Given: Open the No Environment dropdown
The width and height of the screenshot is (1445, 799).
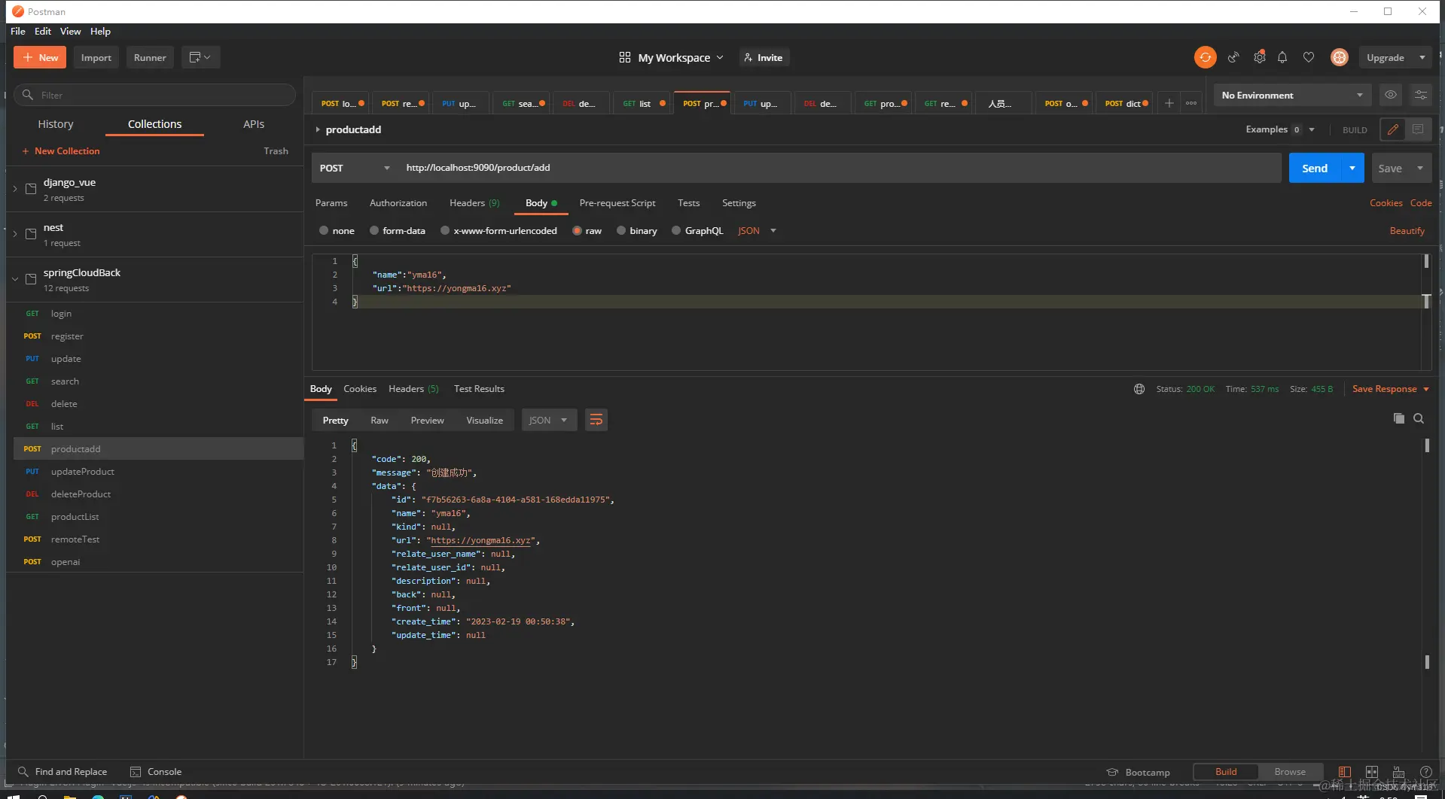Looking at the screenshot, I should 1291,95.
